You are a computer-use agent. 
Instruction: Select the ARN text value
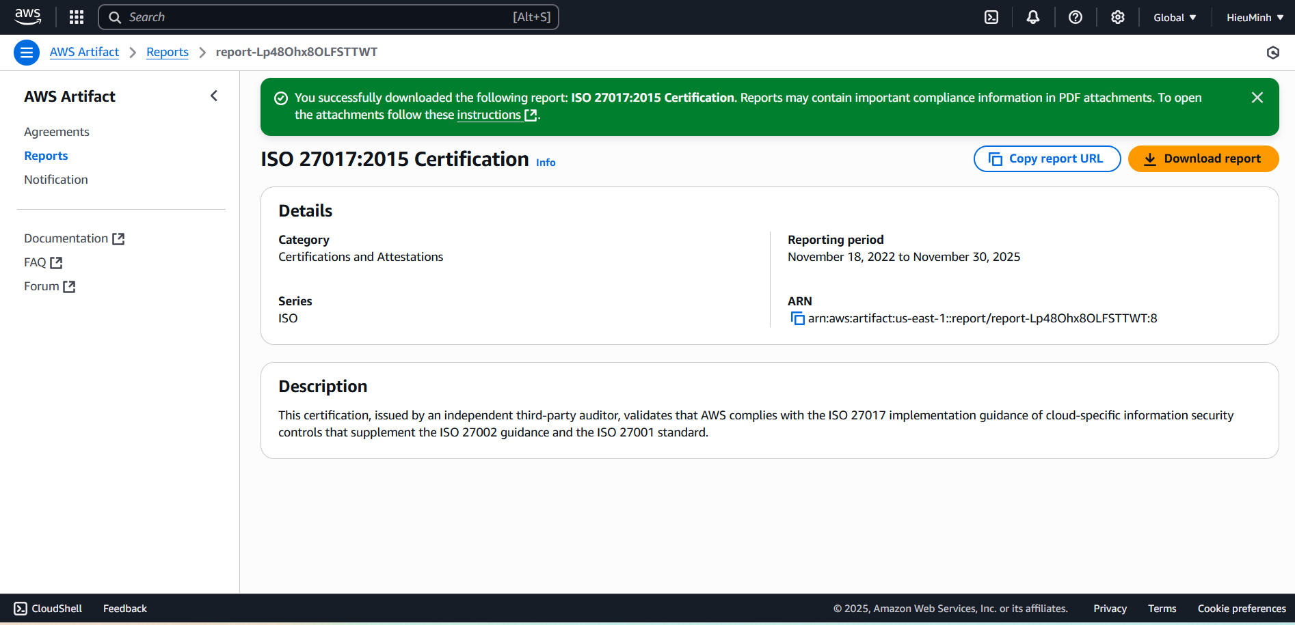point(983,318)
